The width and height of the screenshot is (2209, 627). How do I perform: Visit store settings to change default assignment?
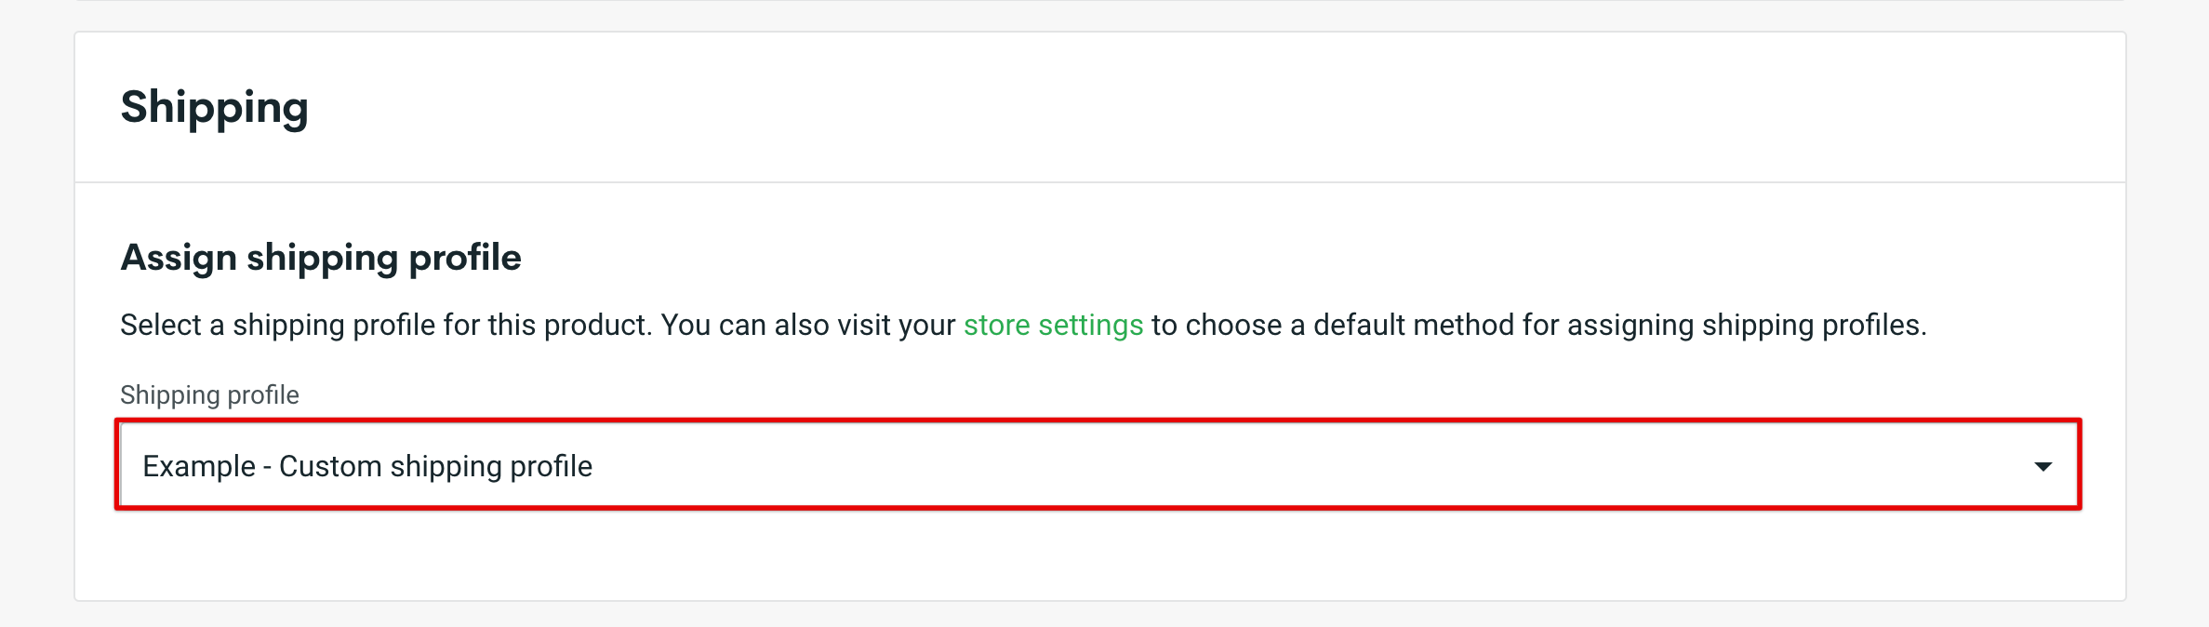(x=1052, y=325)
